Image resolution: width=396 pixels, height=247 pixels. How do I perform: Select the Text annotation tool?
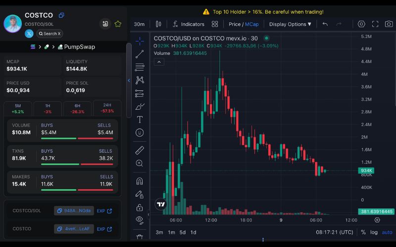pyautogui.click(x=140, y=120)
